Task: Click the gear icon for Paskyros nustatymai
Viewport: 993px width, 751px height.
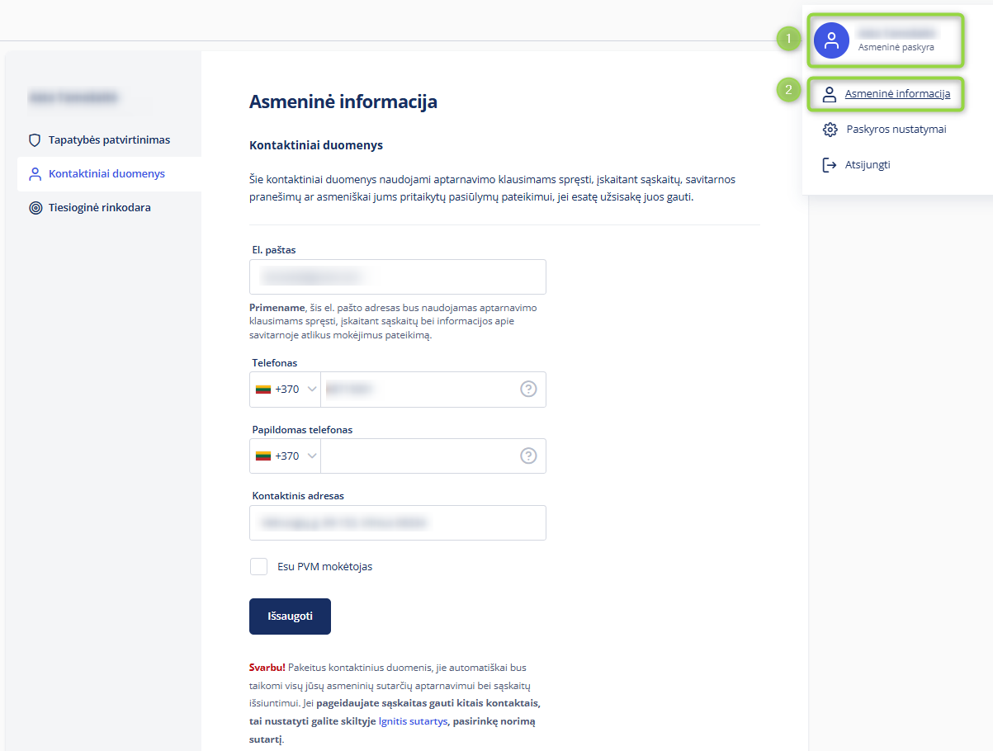Action: point(830,130)
